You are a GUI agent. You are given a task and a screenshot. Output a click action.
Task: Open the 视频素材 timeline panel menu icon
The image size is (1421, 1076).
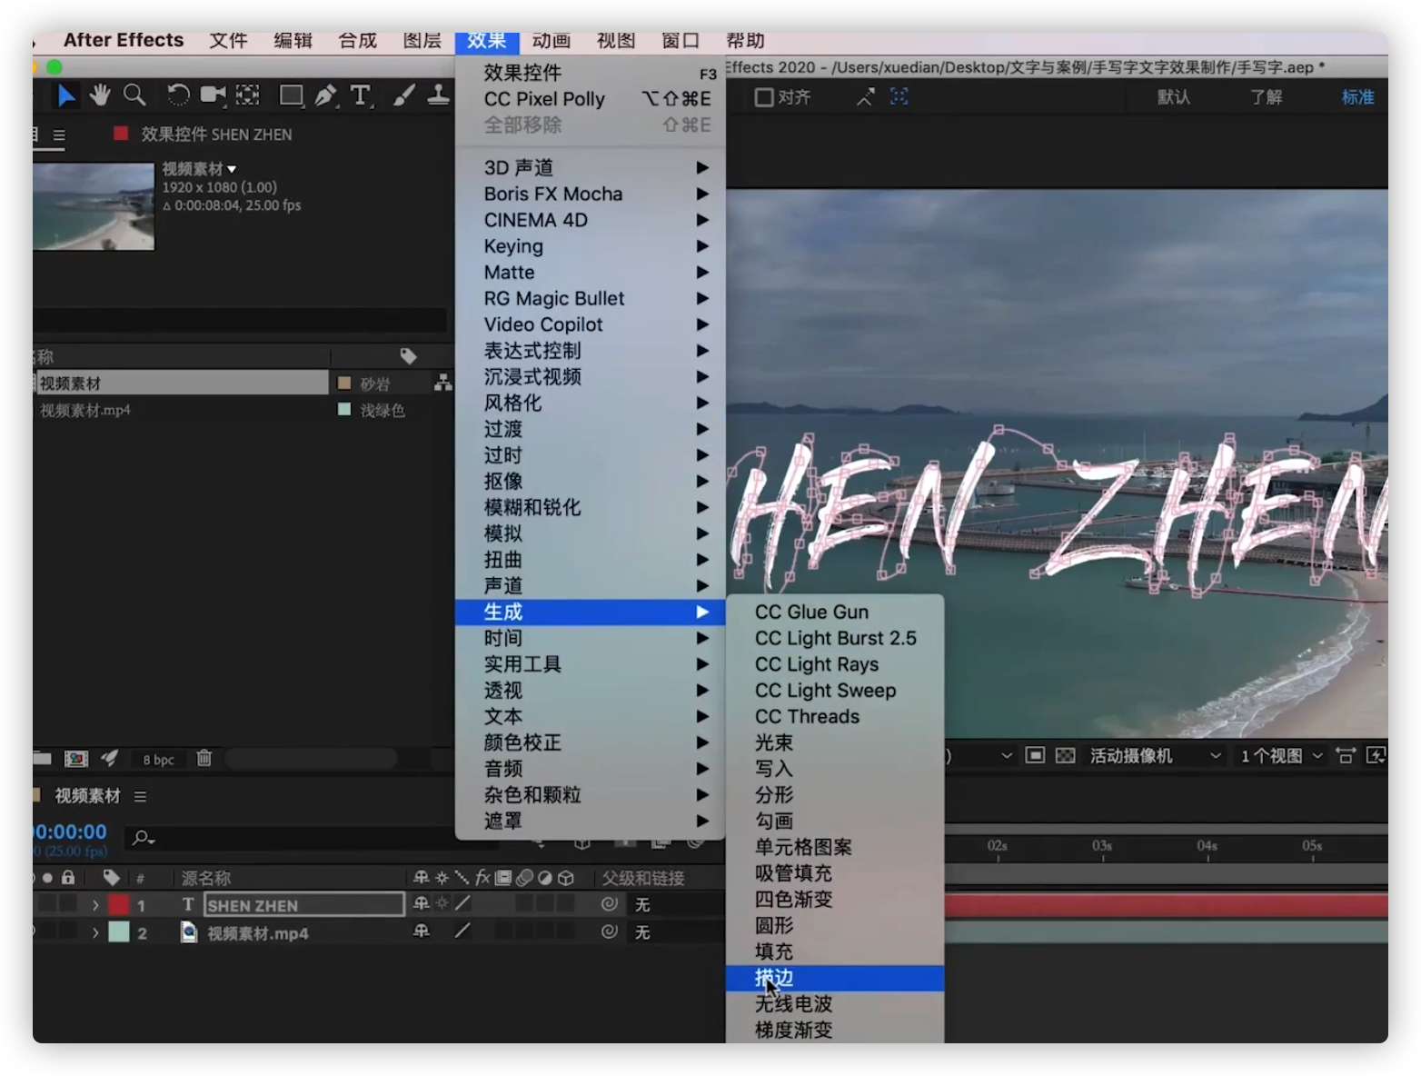(140, 796)
